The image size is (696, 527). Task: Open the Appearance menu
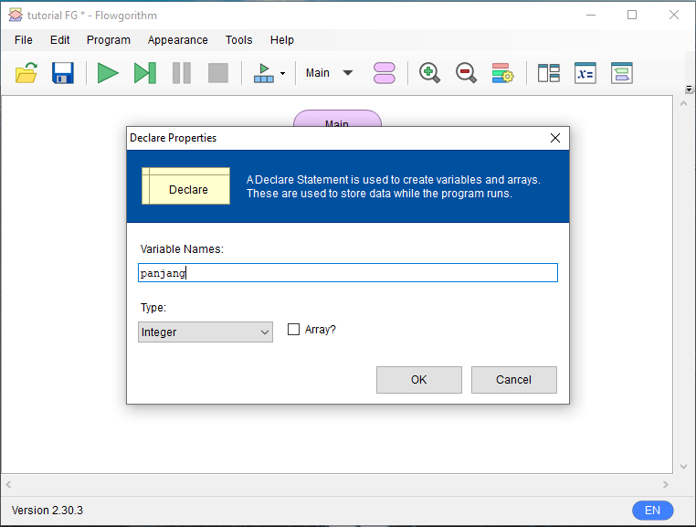click(x=177, y=40)
